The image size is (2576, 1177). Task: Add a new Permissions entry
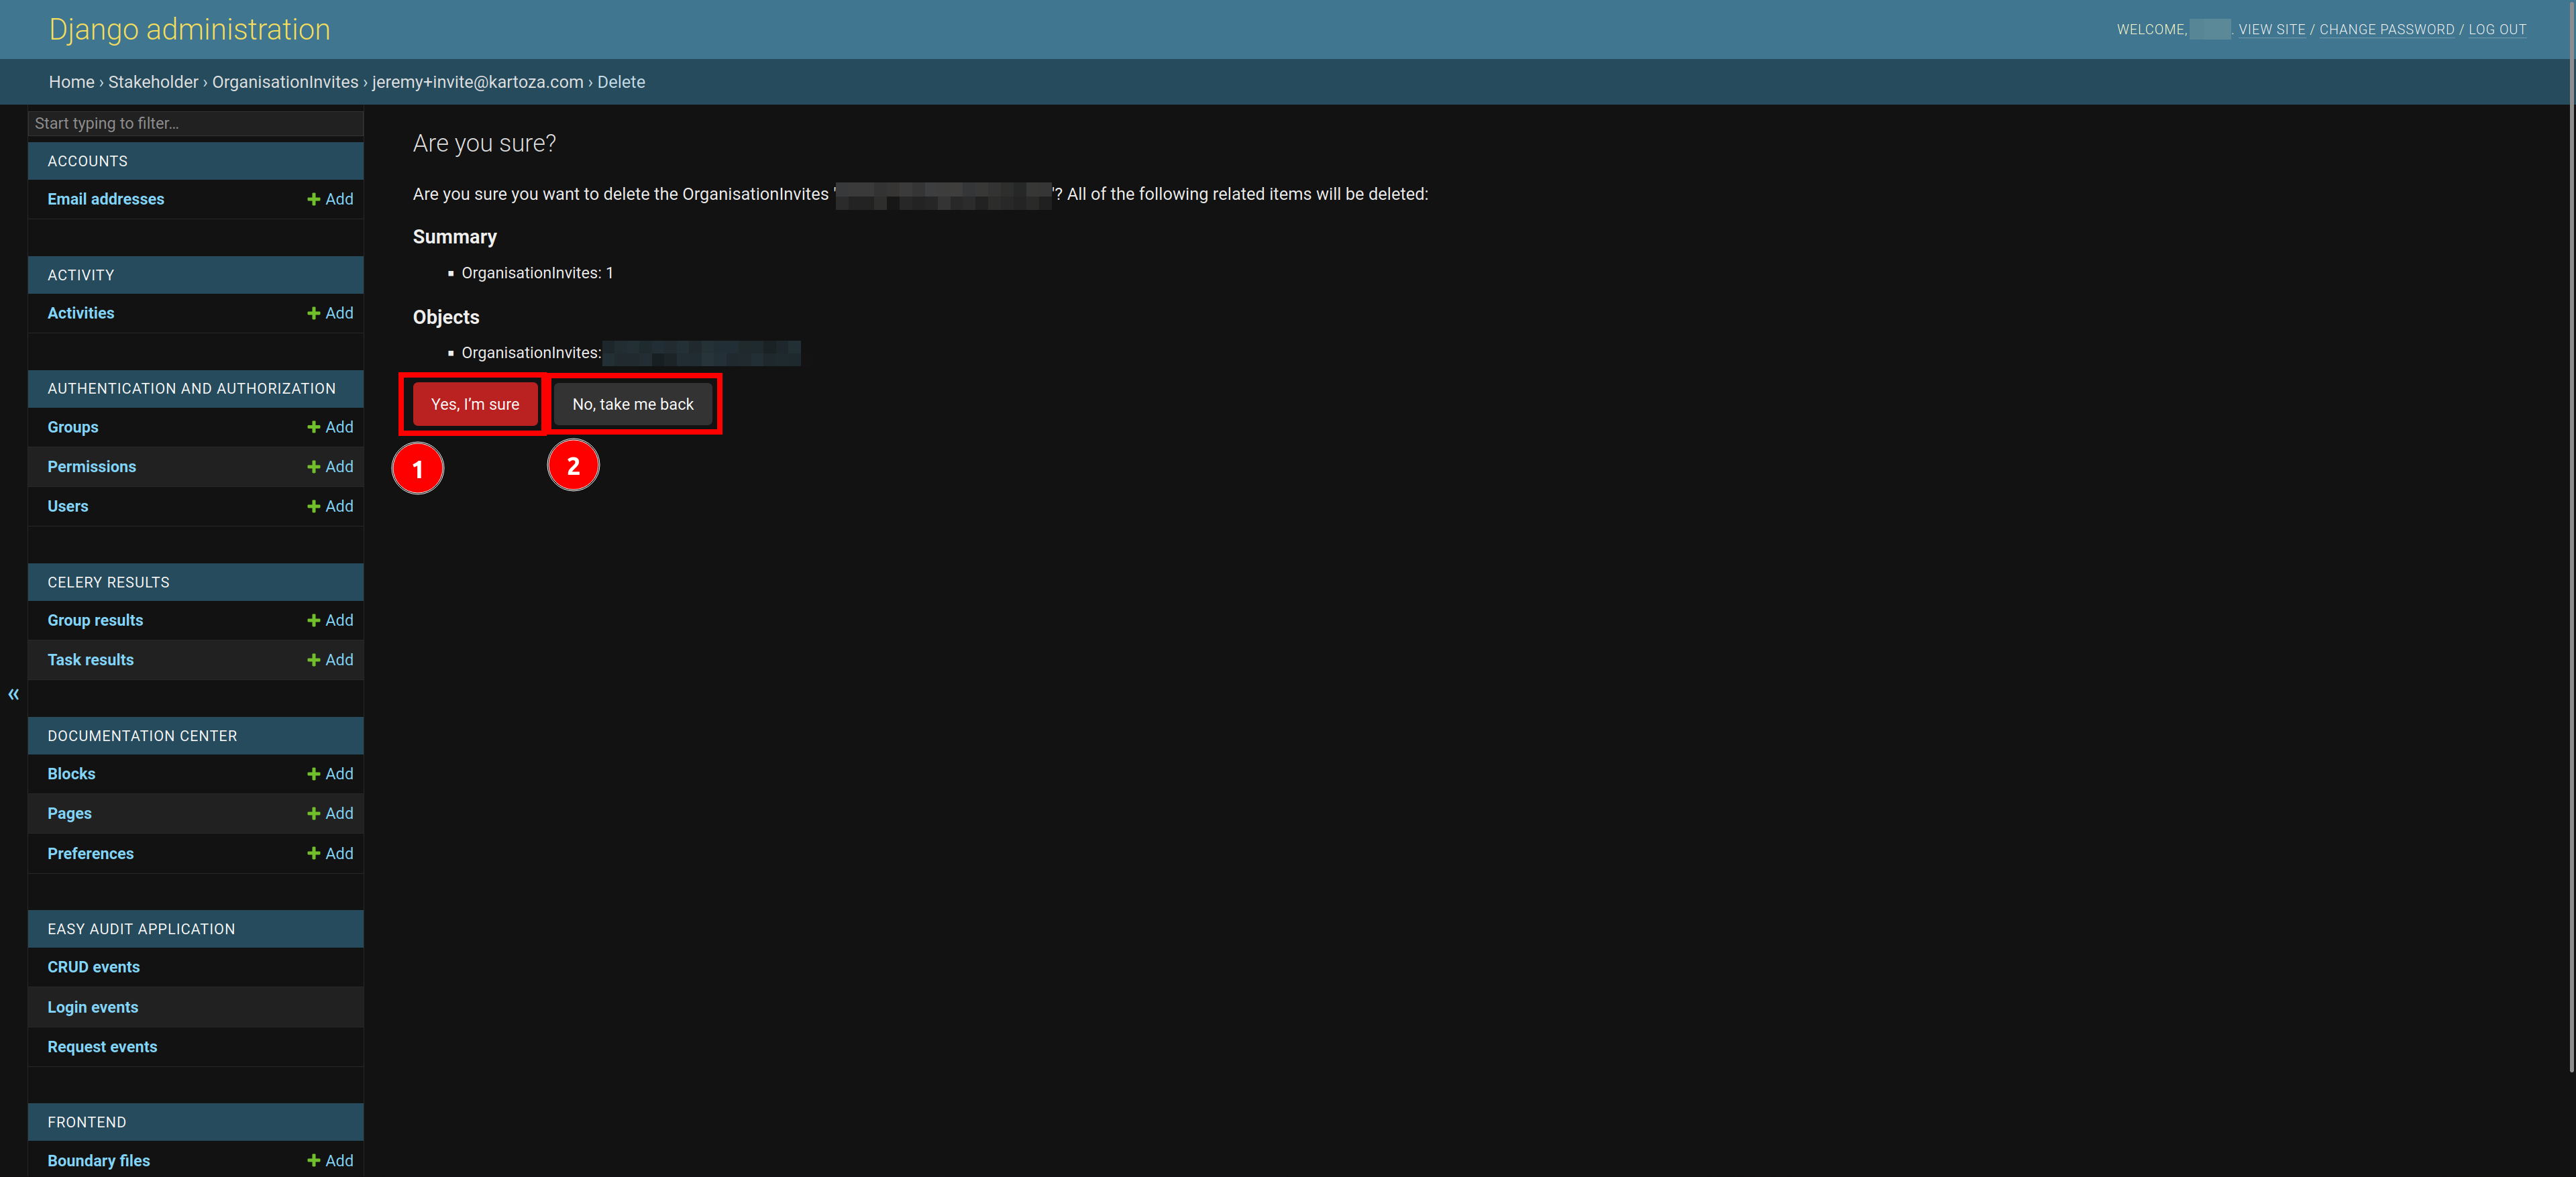coord(330,466)
